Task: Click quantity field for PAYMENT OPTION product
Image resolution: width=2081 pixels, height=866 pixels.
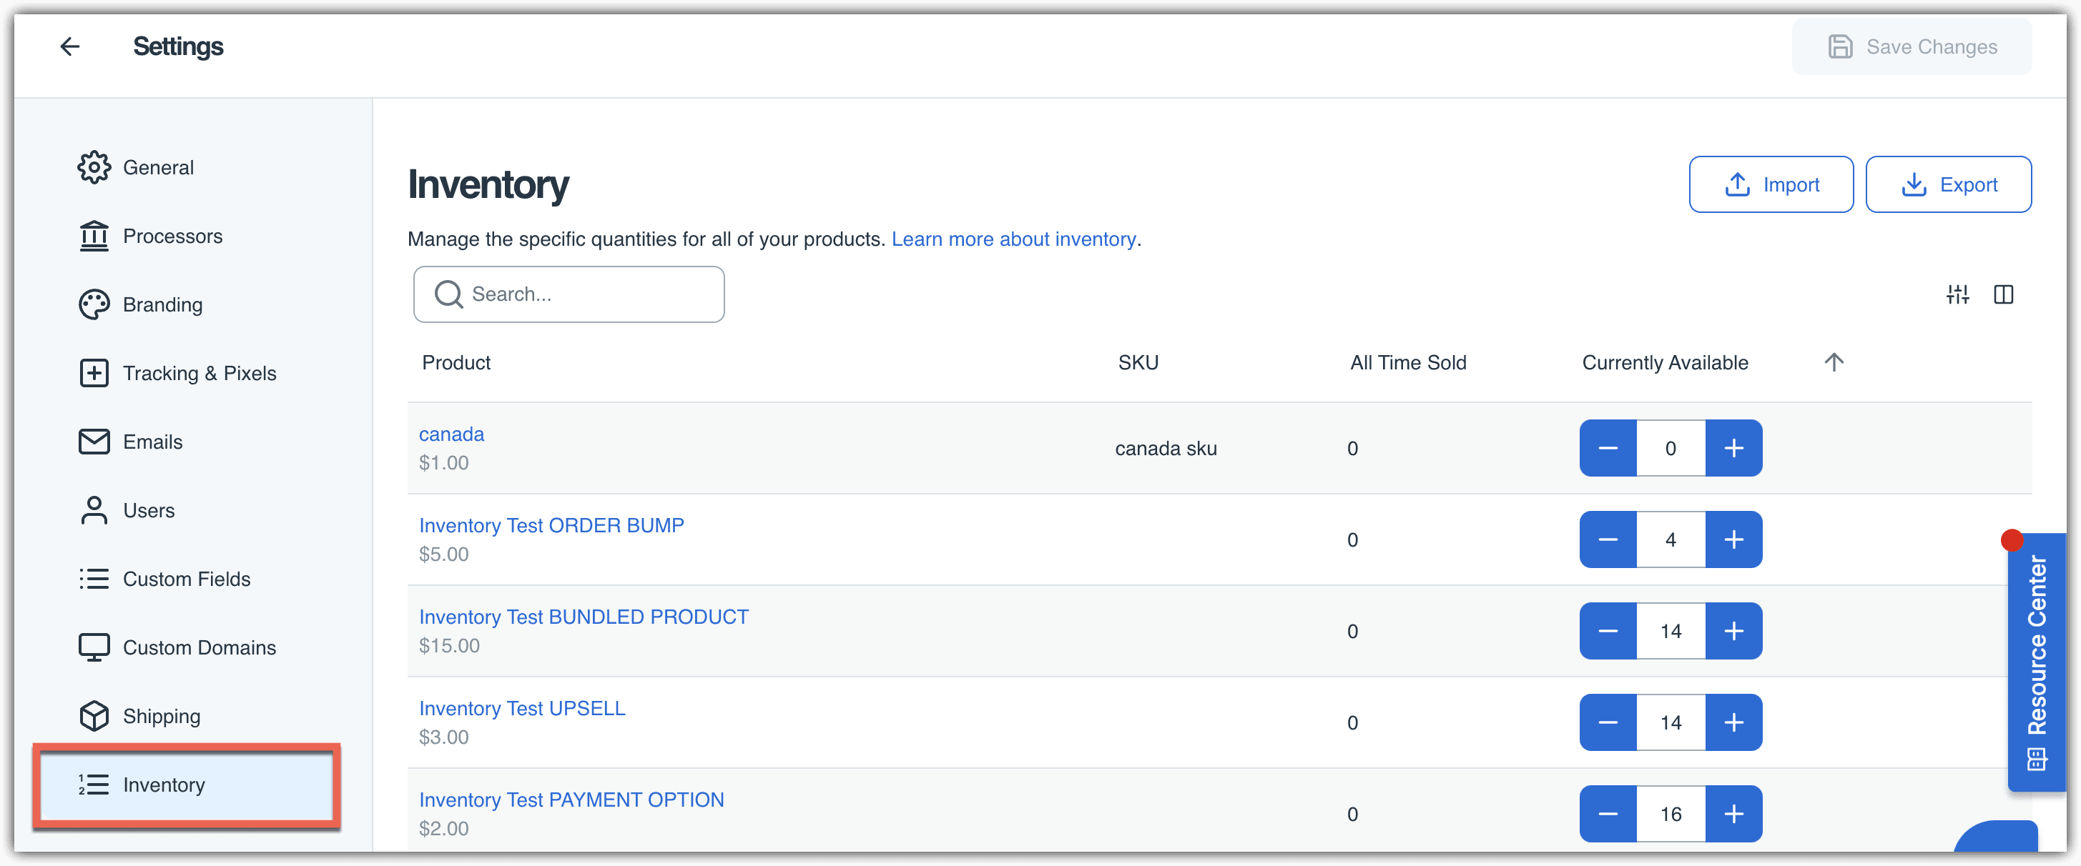Action: pos(1671,814)
